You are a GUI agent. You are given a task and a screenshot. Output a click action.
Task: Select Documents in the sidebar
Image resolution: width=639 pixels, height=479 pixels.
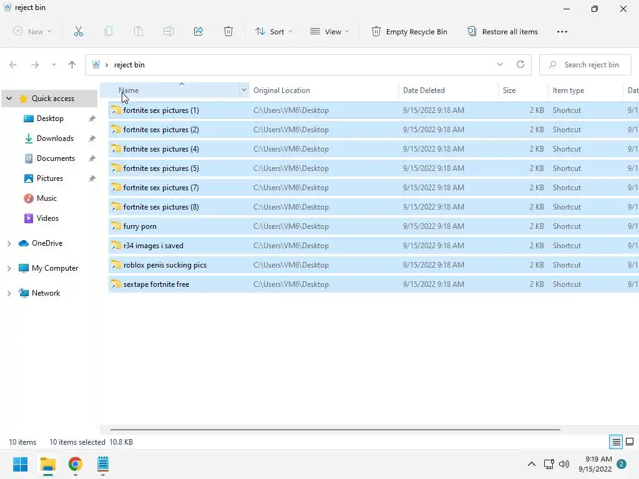pos(56,158)
